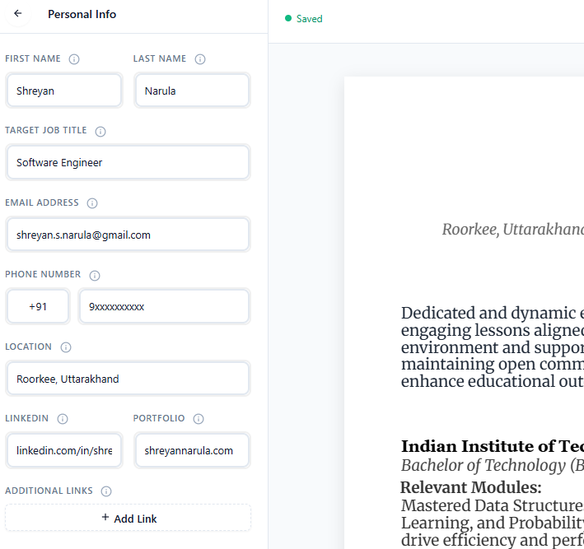Click info icon beside Target Job Title
Image resolution: width=584 pixels, height=549 pixels.
[100, 131]
